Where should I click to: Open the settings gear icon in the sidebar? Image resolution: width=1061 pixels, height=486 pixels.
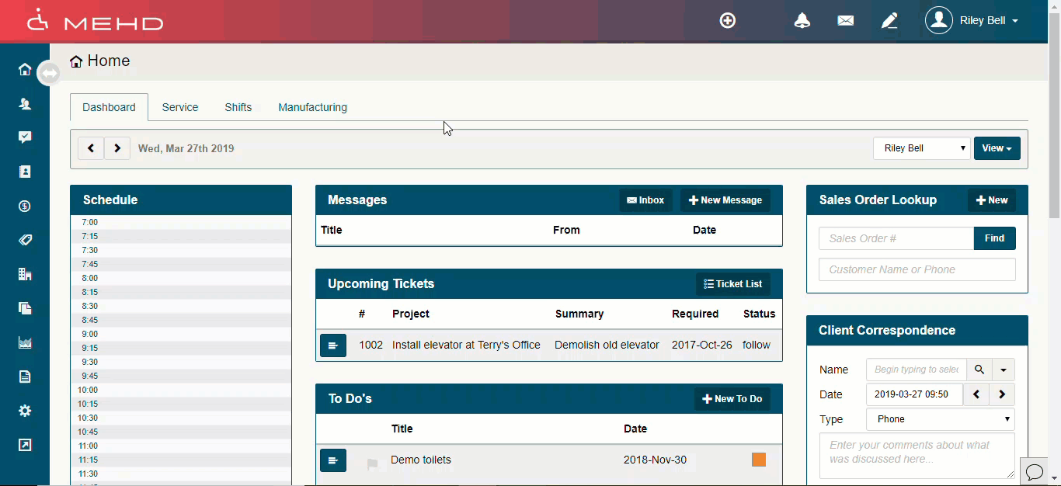(25, 411)
